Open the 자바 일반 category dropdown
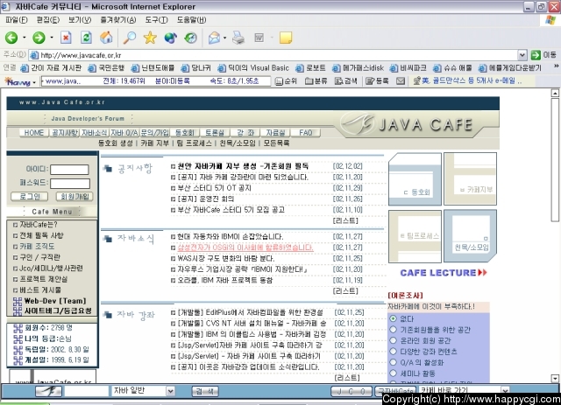561x405 pixels. [171, 391]
